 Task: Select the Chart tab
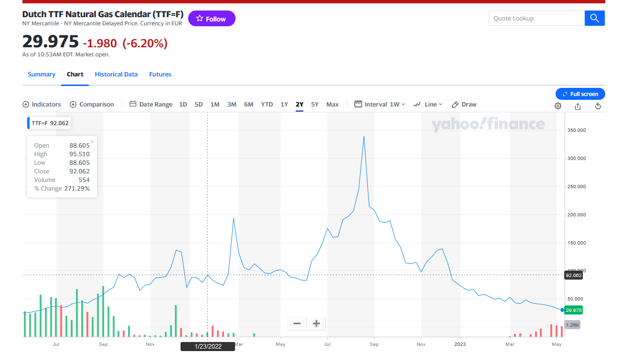(75, 75)
